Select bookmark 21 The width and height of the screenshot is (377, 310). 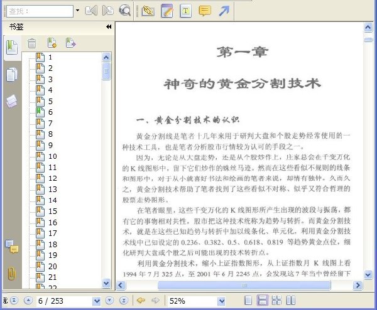coord(46,277)
